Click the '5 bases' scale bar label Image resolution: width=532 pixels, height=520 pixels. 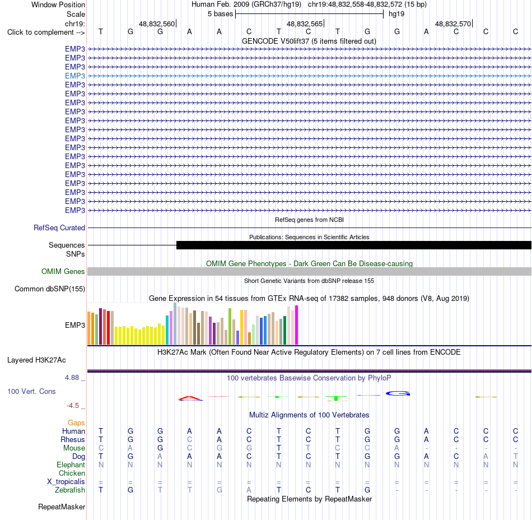(x=221, y=14)
